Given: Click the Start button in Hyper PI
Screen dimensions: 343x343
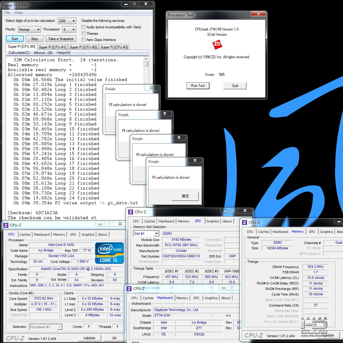Looking at the screenshot, I should coord(15,39).
